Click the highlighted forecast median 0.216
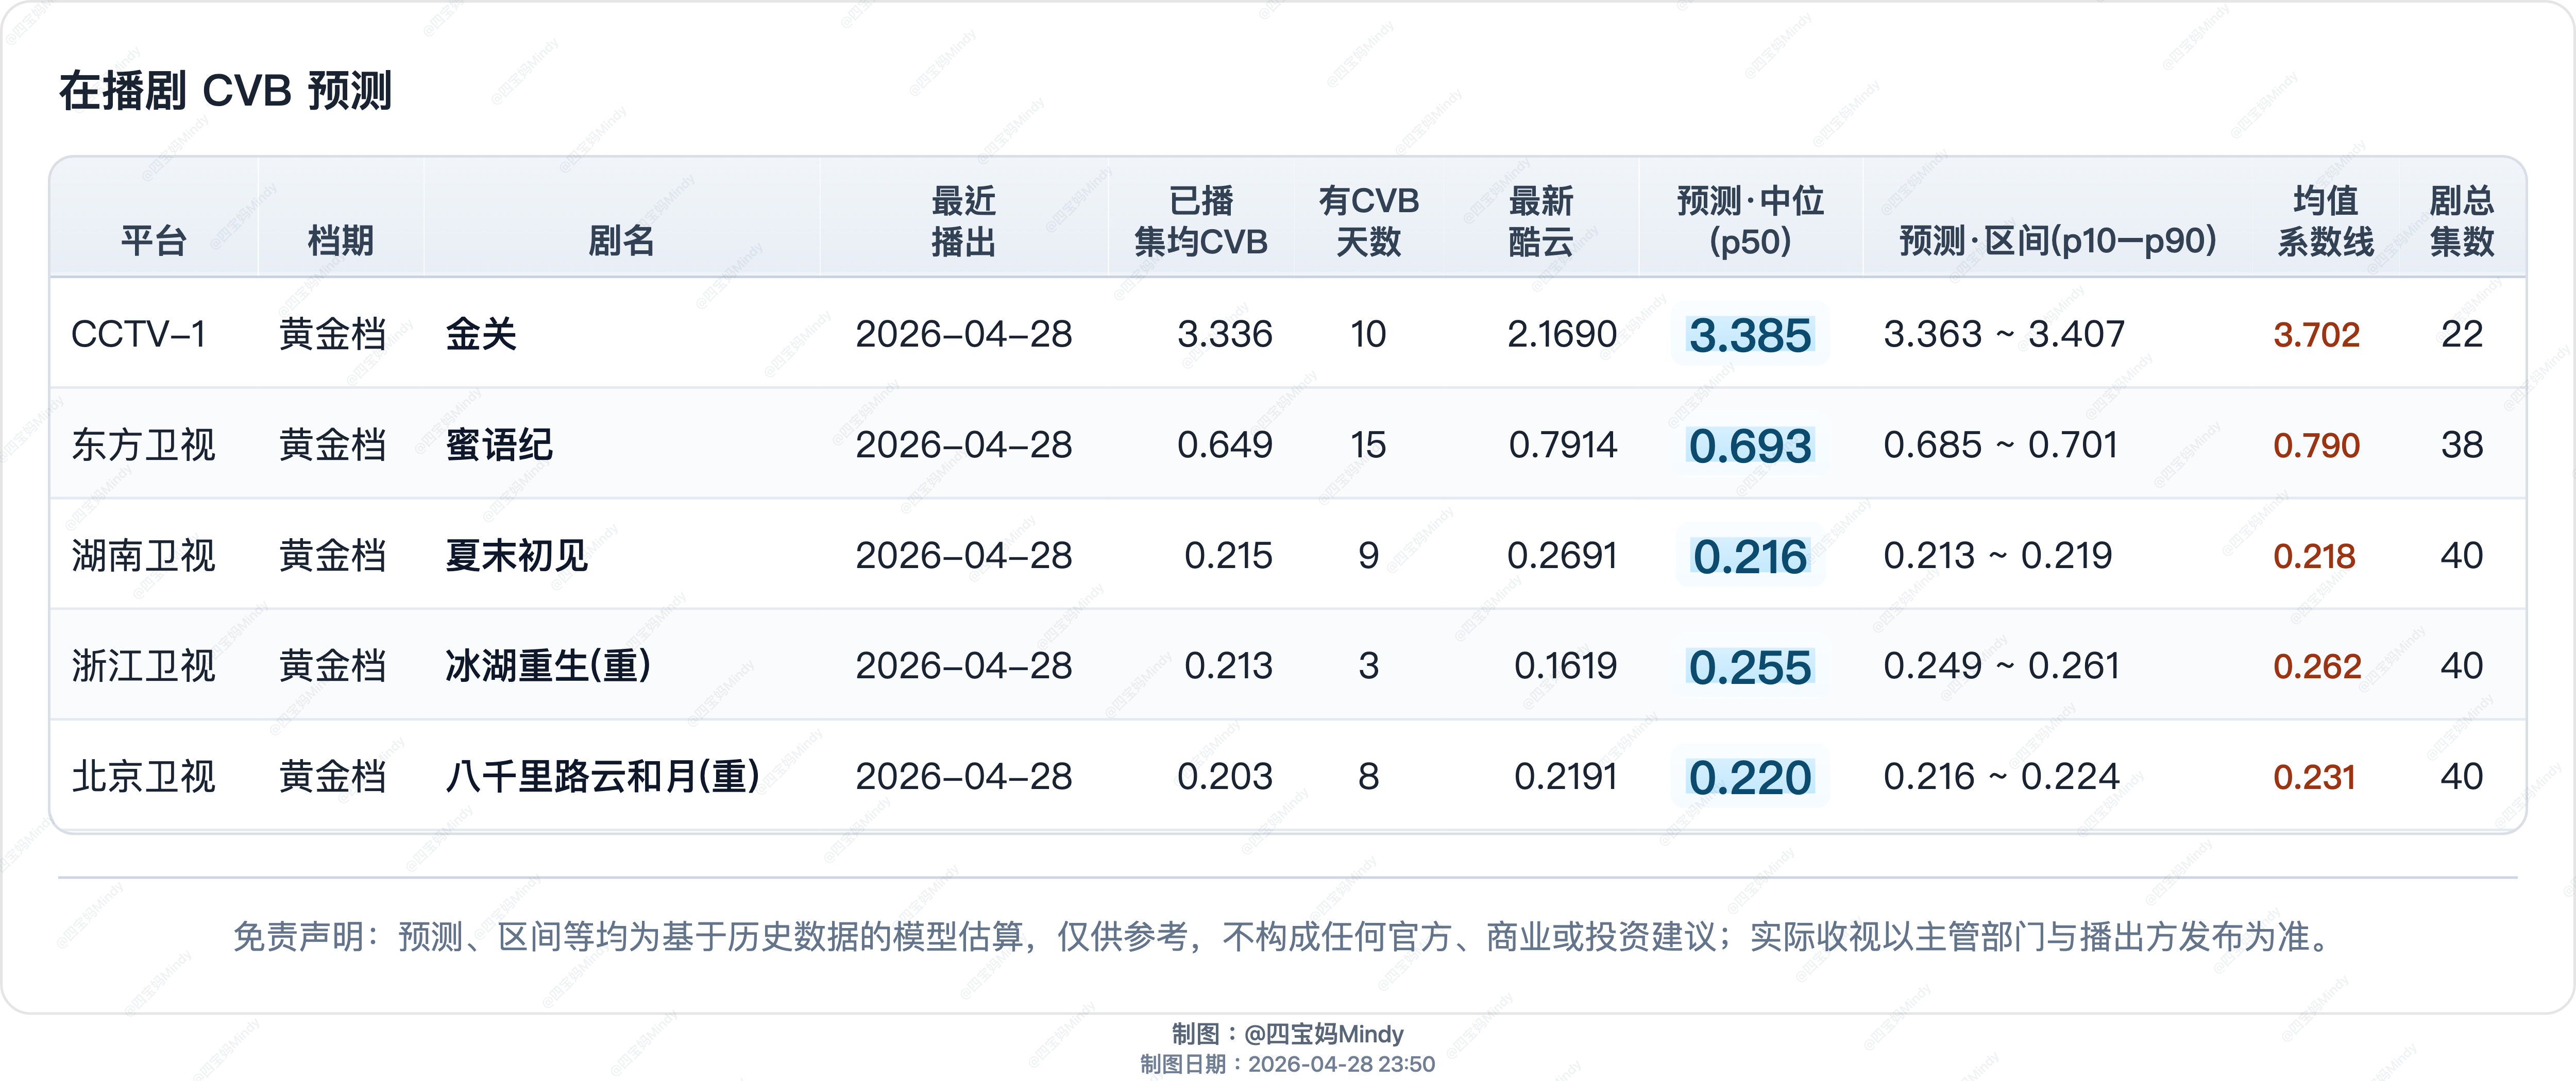This screenshot has width=2576, height=1081. 1750,557
